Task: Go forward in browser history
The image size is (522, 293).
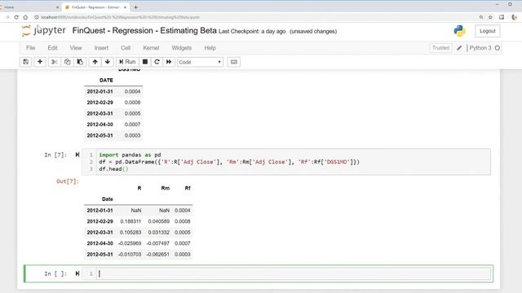Action: click(7, 17)
